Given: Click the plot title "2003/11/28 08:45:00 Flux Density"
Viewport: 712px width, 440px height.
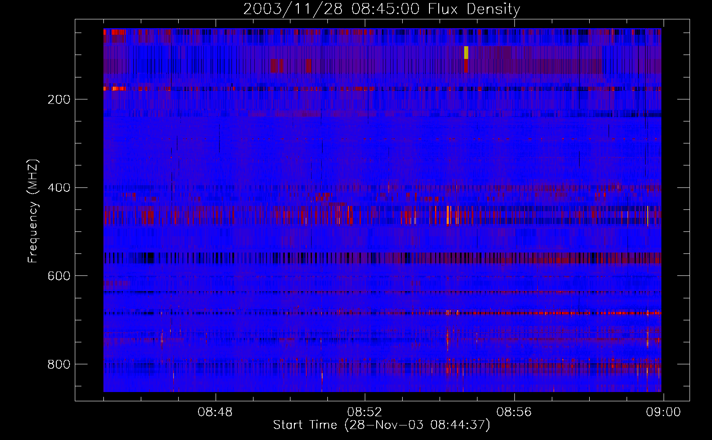Looking at the screenshot, I should pos(382,9).
